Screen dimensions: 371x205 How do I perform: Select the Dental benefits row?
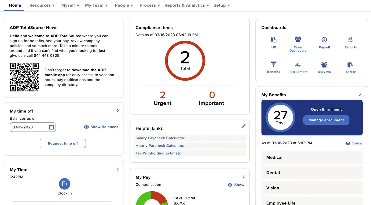point(312,173)
